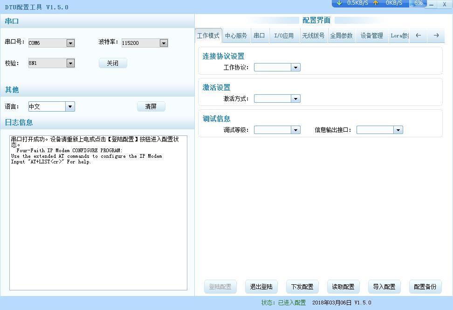
Task: Open the I/O应用 tab
Action: (283, 35)
